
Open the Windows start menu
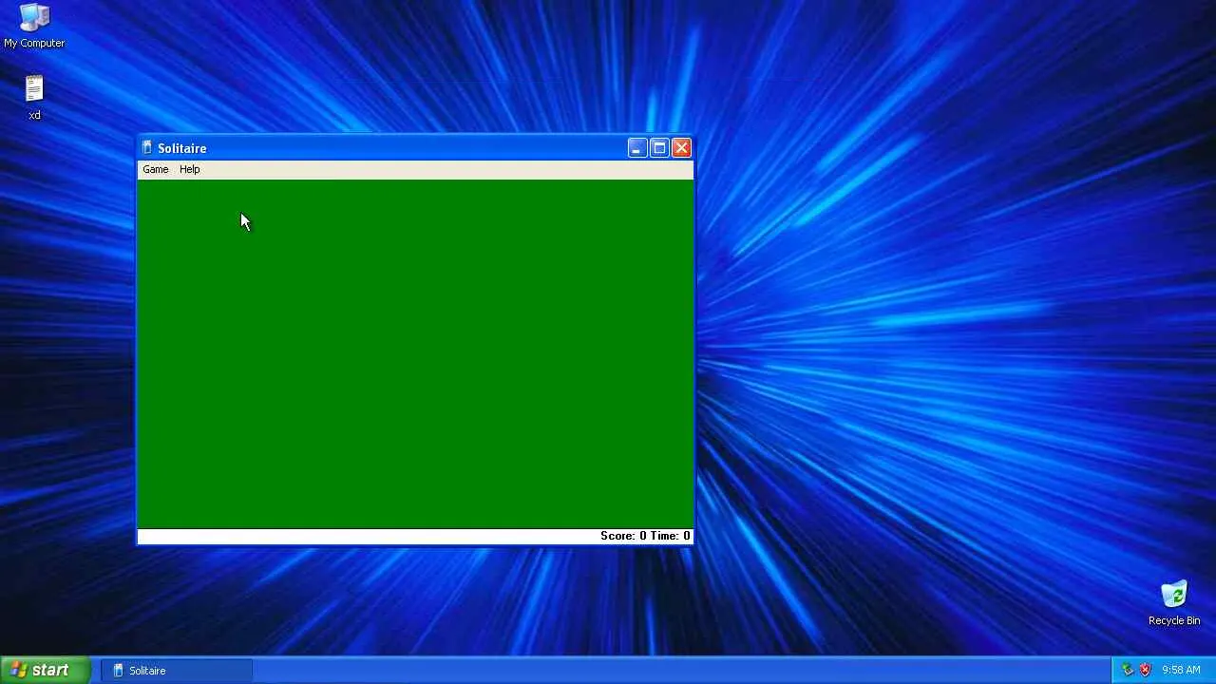pyautogui.click(x=46, y=670)
